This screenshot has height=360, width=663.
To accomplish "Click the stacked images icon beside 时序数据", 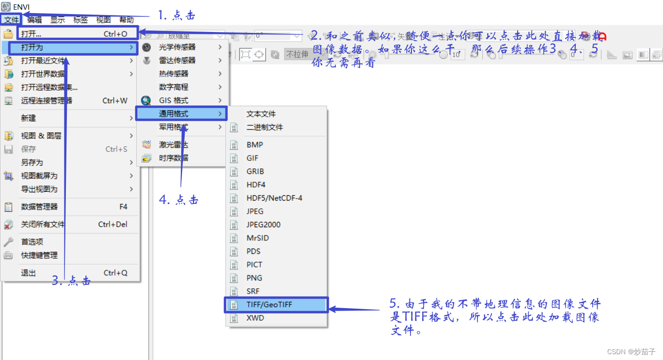I will pos(146,158).
